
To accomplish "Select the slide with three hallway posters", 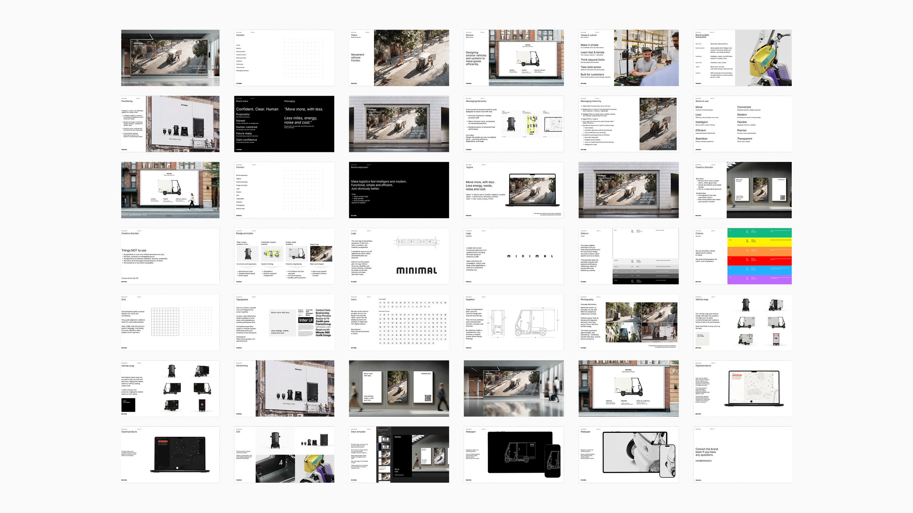I will tap(399, 388).
